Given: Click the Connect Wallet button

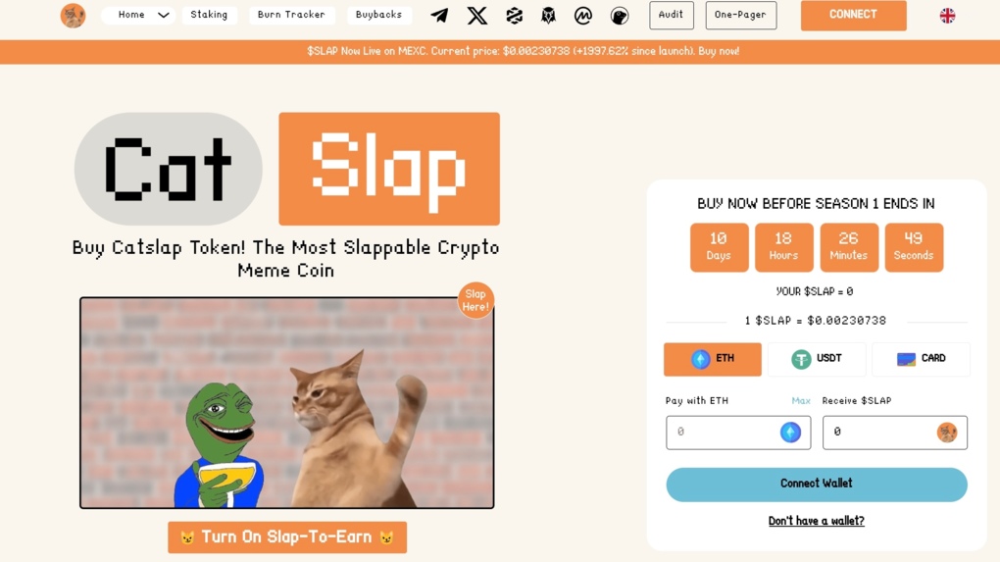Looking at the screenshot, I should coord(817,485).
